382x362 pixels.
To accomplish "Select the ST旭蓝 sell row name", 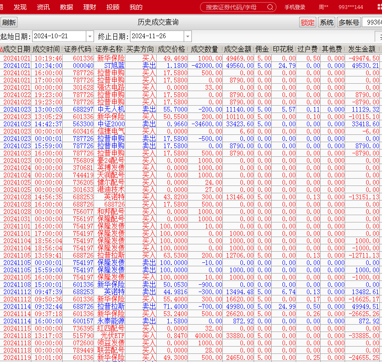I will click(x=115, y=66).
